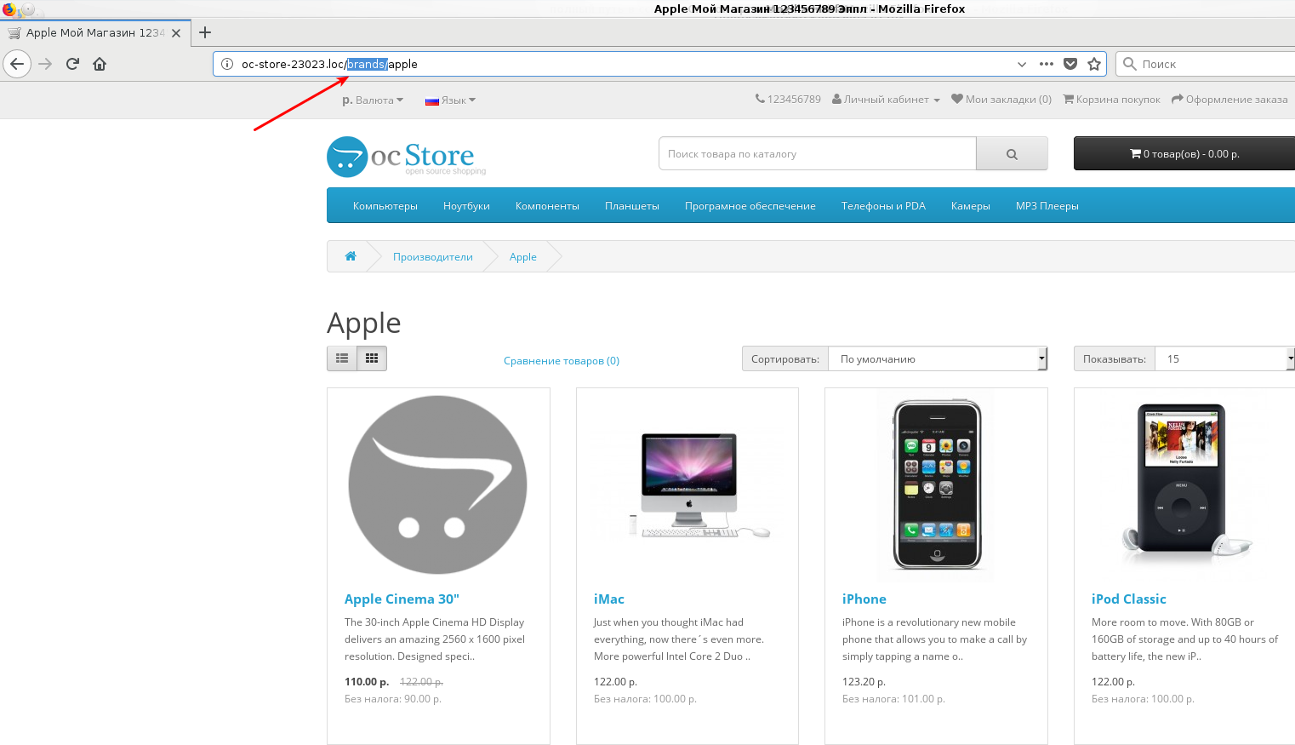
Task: Click Производители breadcrumb link
Action: click(433, 257)
